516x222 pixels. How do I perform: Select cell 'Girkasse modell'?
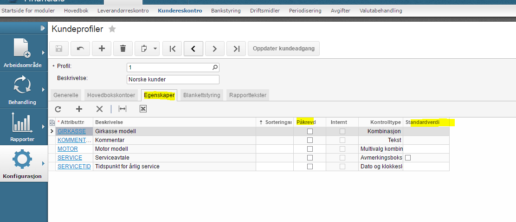[x=174, y=131]
